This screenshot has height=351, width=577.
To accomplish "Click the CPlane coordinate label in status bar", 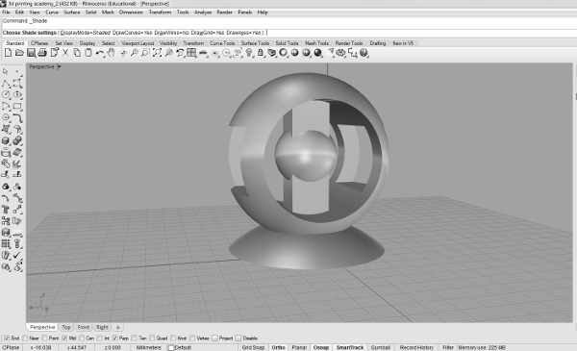I will click(11, 347).
